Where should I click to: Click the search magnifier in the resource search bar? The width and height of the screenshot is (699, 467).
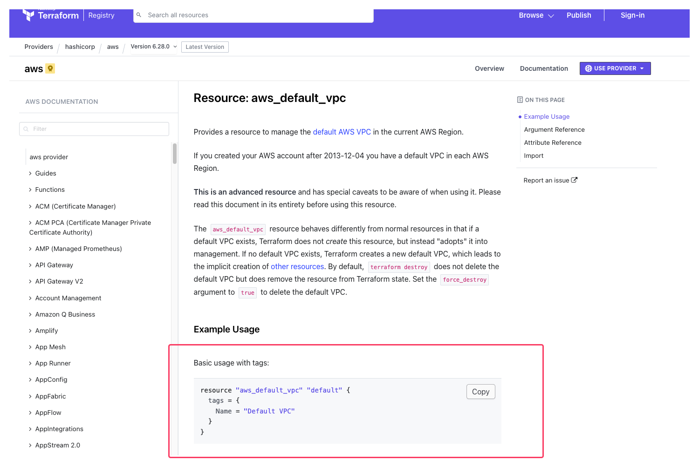point(139,15)
